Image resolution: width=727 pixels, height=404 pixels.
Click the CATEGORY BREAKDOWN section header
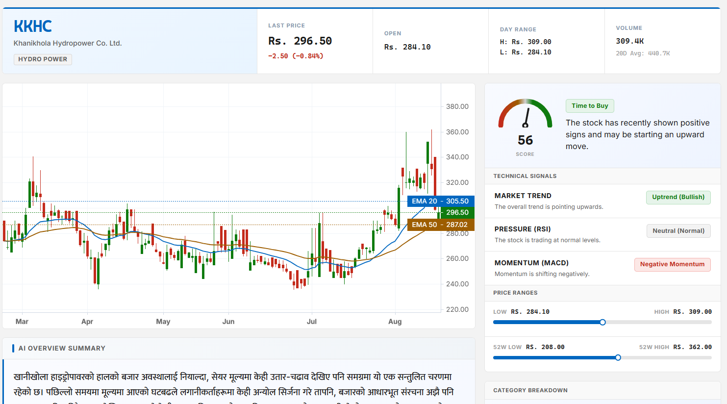click(x=530, y=390)
